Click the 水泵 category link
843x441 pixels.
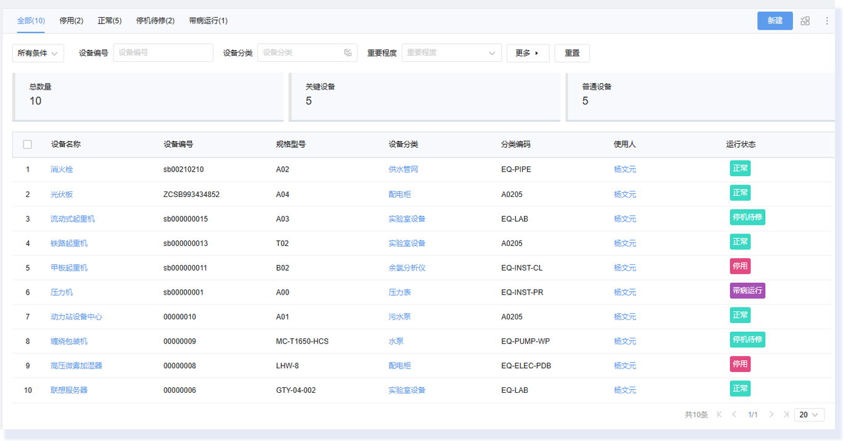pos(396,341)
